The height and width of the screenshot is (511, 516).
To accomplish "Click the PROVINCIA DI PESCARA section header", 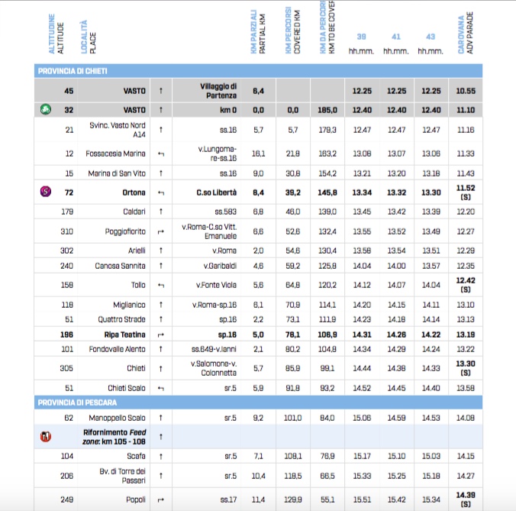I will pos(258,403).
